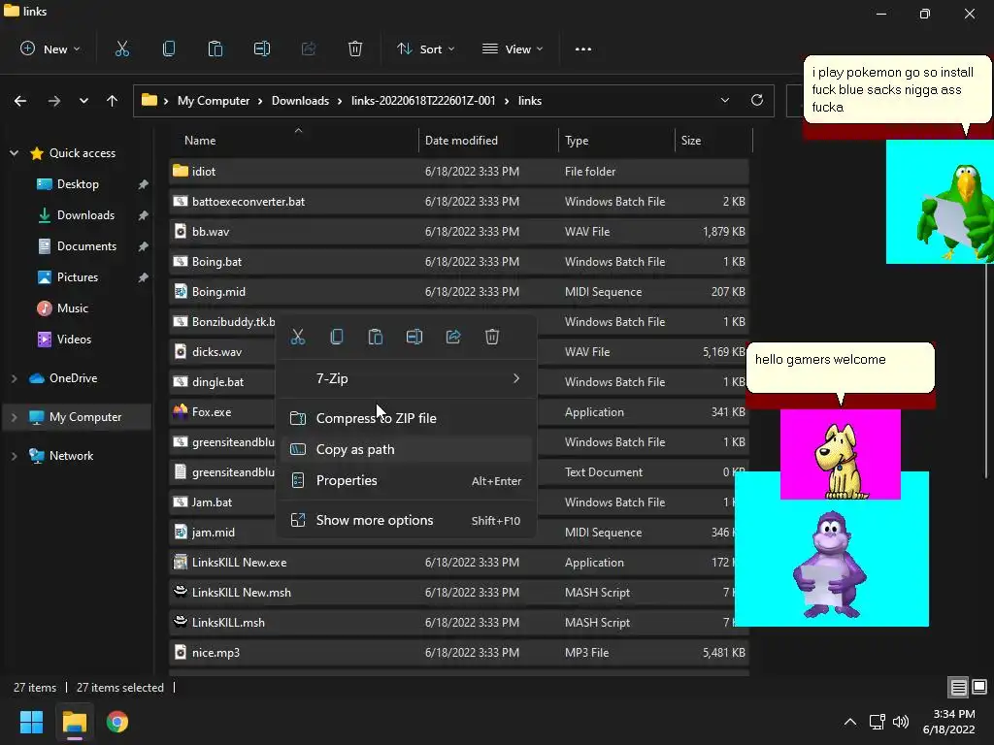Switch to large icons view in status bar
Viewport: 994px width, 745px height.
click(x=979, y=687)
